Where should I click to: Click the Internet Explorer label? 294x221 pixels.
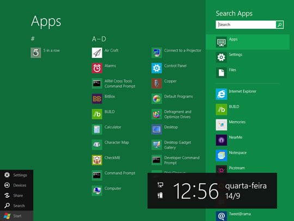pos(242,91)
